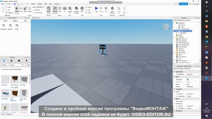Open the Toolbox Creations lightbulb tab

coord(26,61)
